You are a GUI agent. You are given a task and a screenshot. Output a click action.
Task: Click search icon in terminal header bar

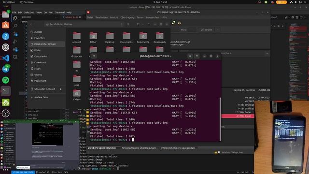(x=190, y=56)
